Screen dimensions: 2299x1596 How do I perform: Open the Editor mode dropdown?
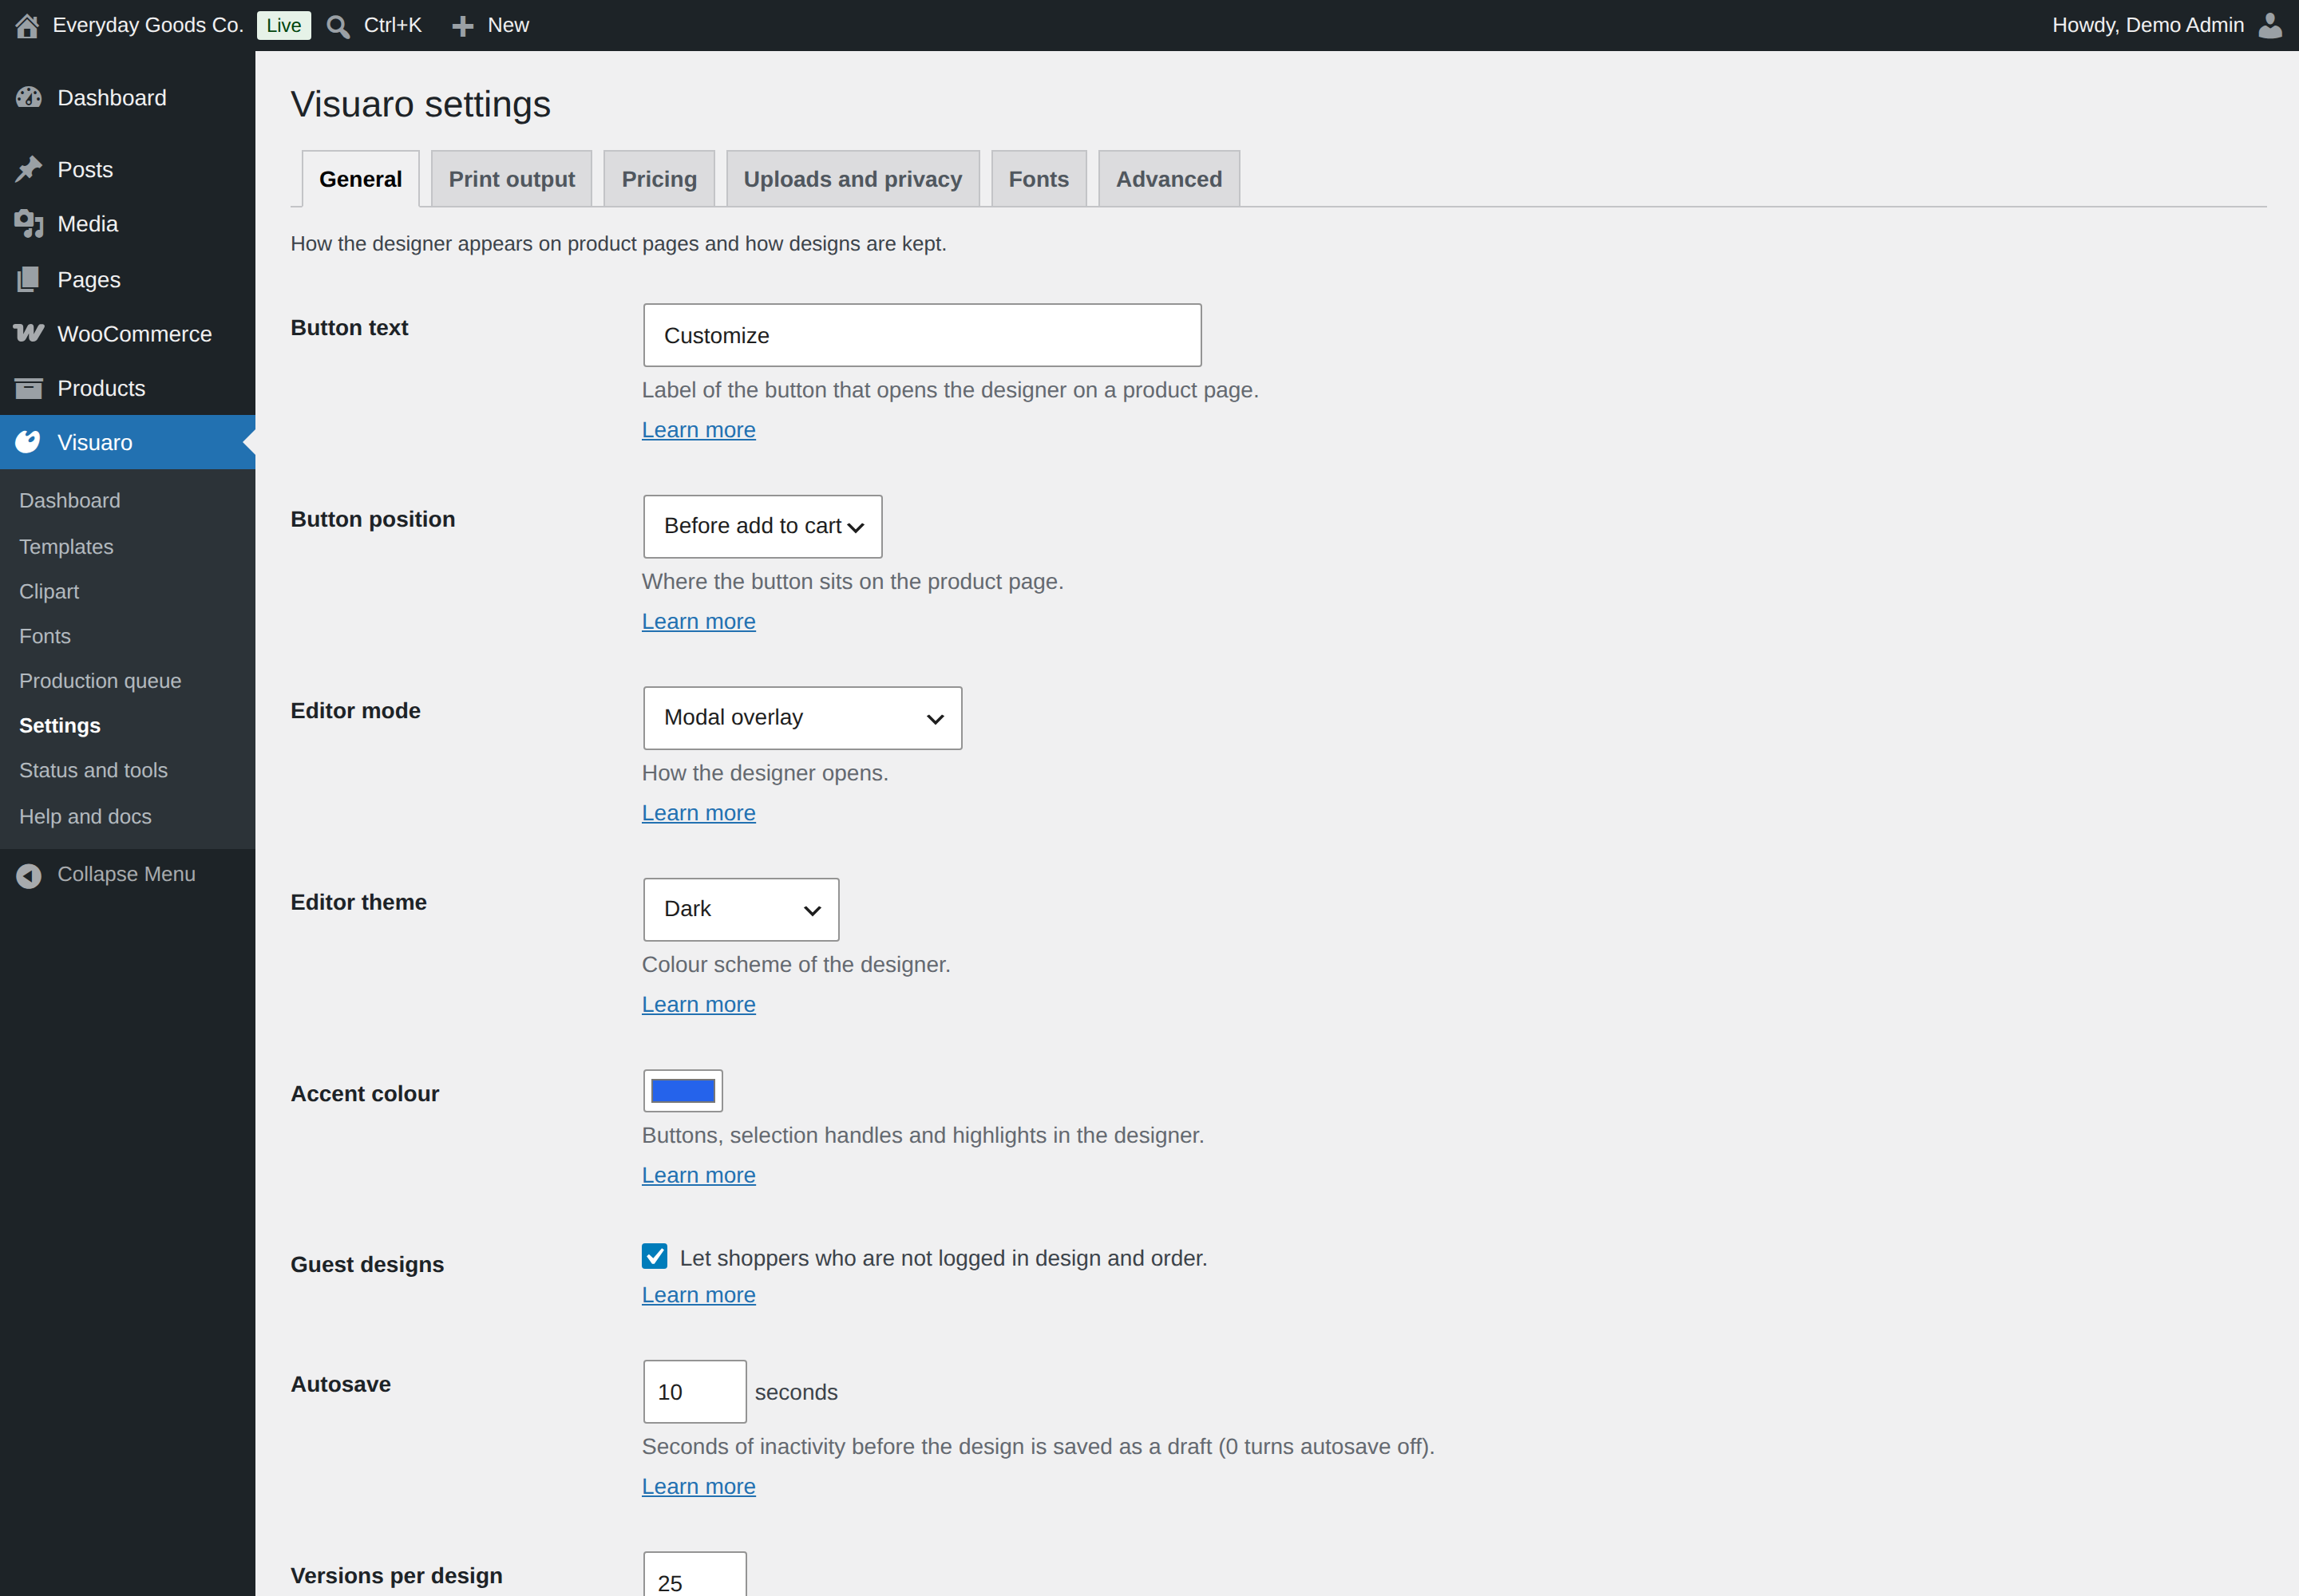coord(802,718)
